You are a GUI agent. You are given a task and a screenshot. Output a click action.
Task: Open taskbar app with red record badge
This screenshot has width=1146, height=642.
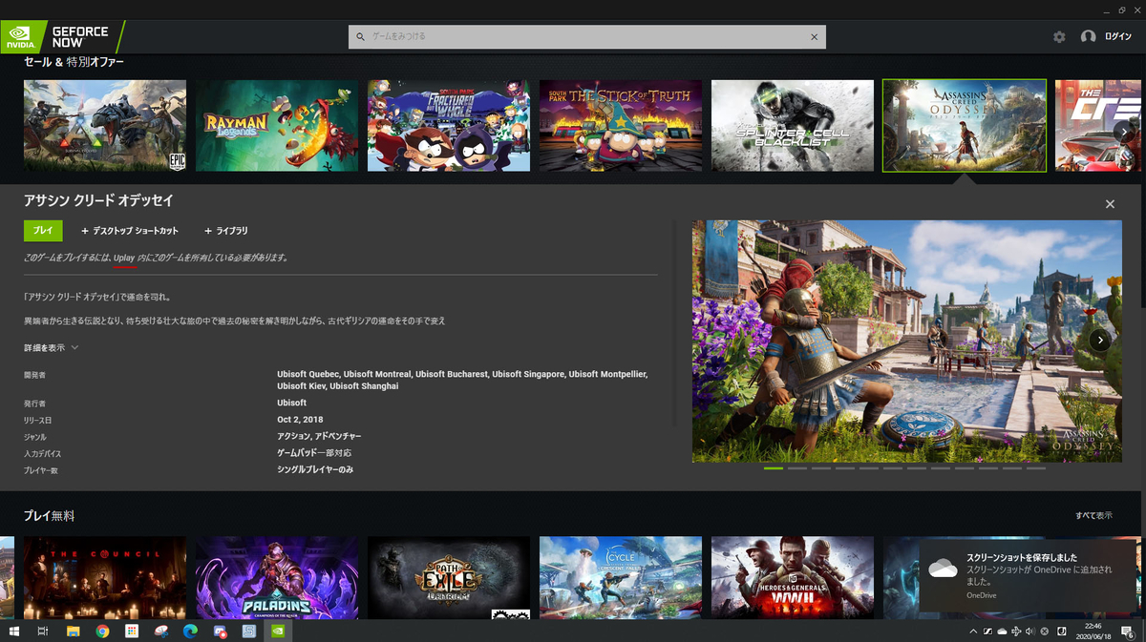point(219,632)
